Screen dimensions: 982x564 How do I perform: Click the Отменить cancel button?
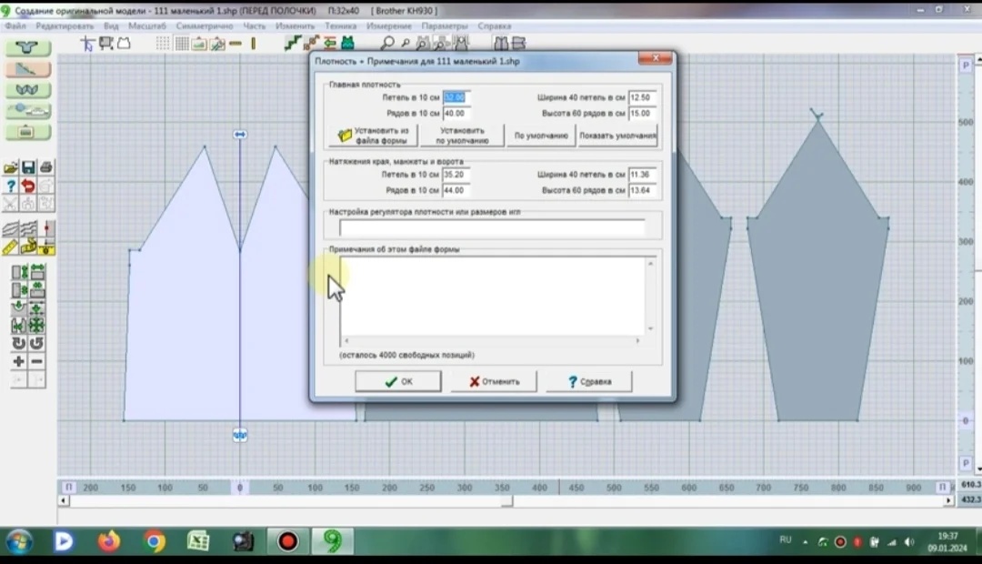point(494,381)
